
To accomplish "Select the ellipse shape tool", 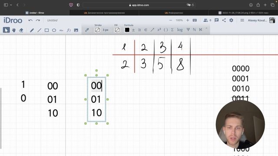I will click(54, 30).
